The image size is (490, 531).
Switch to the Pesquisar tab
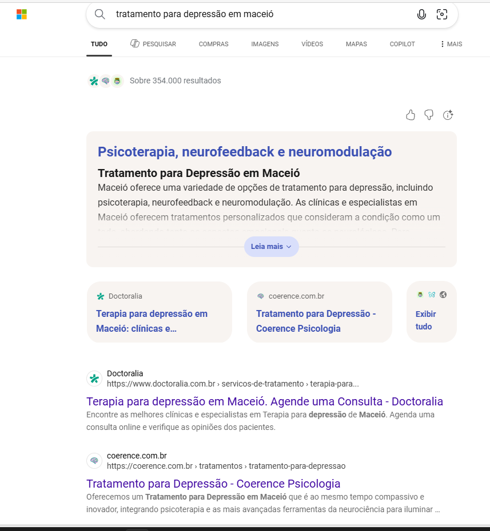click(153, 44)
